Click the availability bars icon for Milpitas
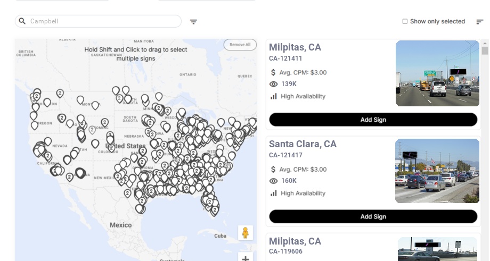Screen dimensions: 490x261 coord(274,96)
